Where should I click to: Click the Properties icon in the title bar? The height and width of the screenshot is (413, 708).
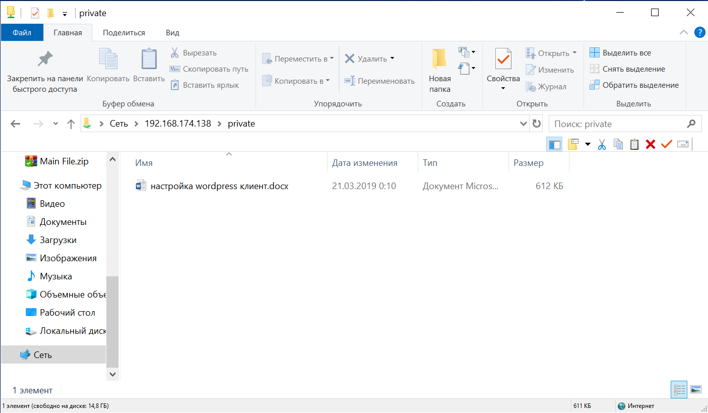pos(35,13)
